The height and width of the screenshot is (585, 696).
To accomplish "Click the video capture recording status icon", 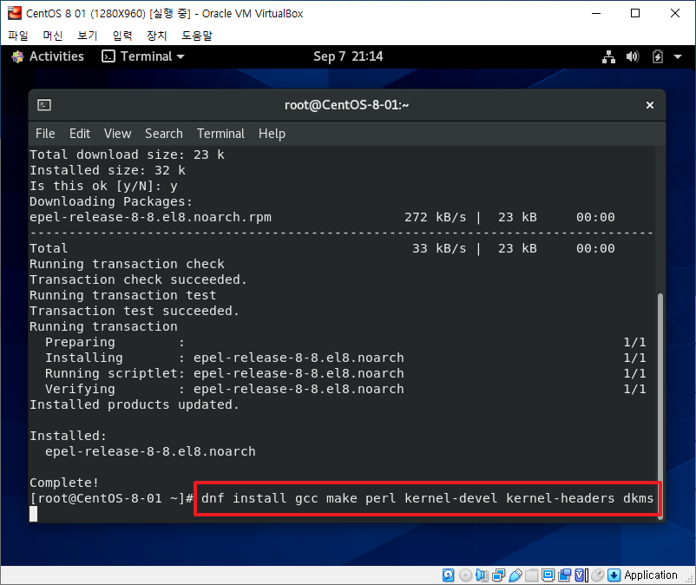I will 565,575.
